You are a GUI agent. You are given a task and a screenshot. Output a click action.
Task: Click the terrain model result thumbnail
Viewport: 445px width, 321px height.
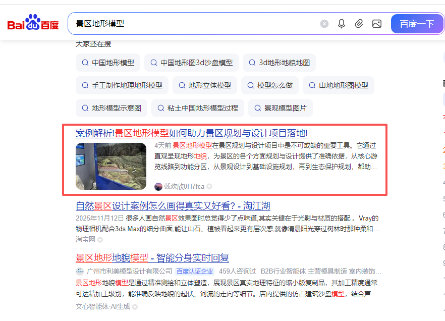(x=111, y=166)
